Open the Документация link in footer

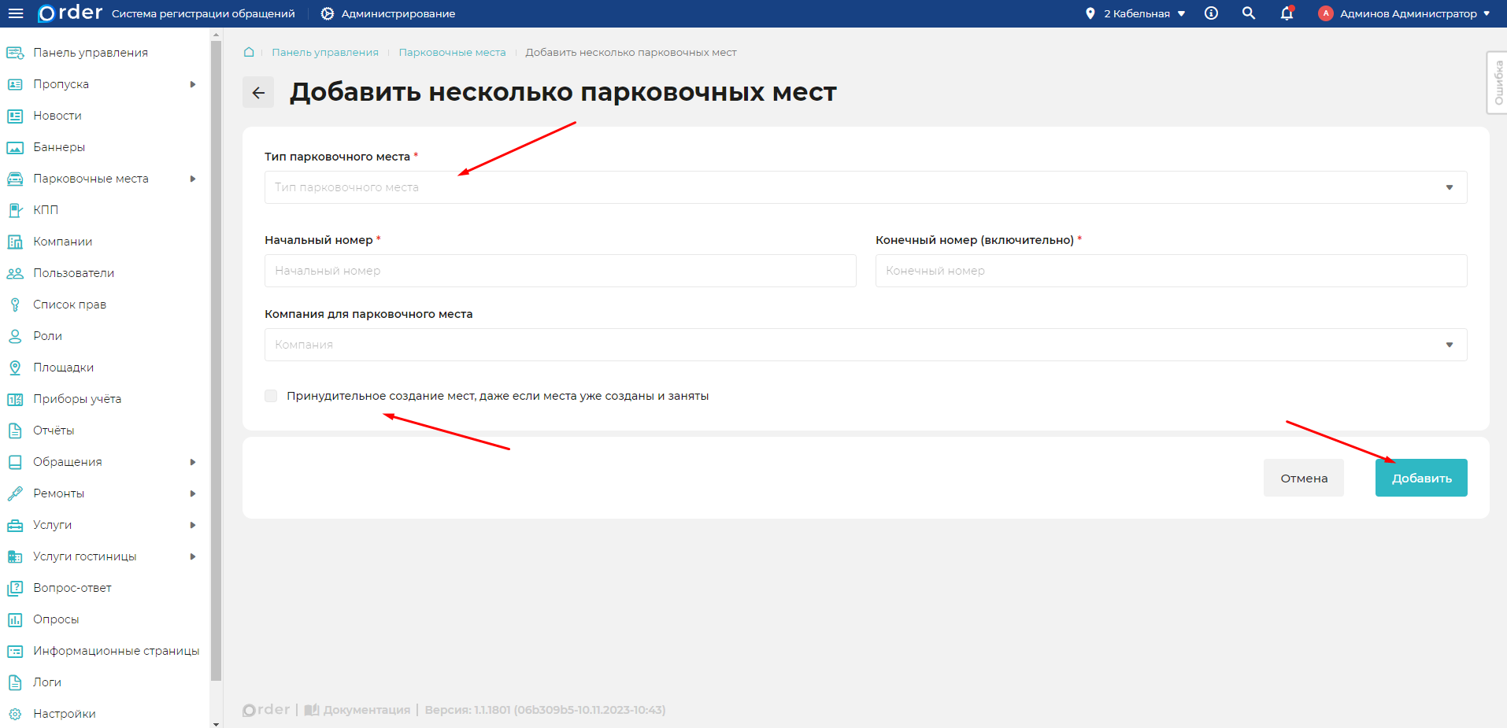pyautogui.click(x=362, y=709)
